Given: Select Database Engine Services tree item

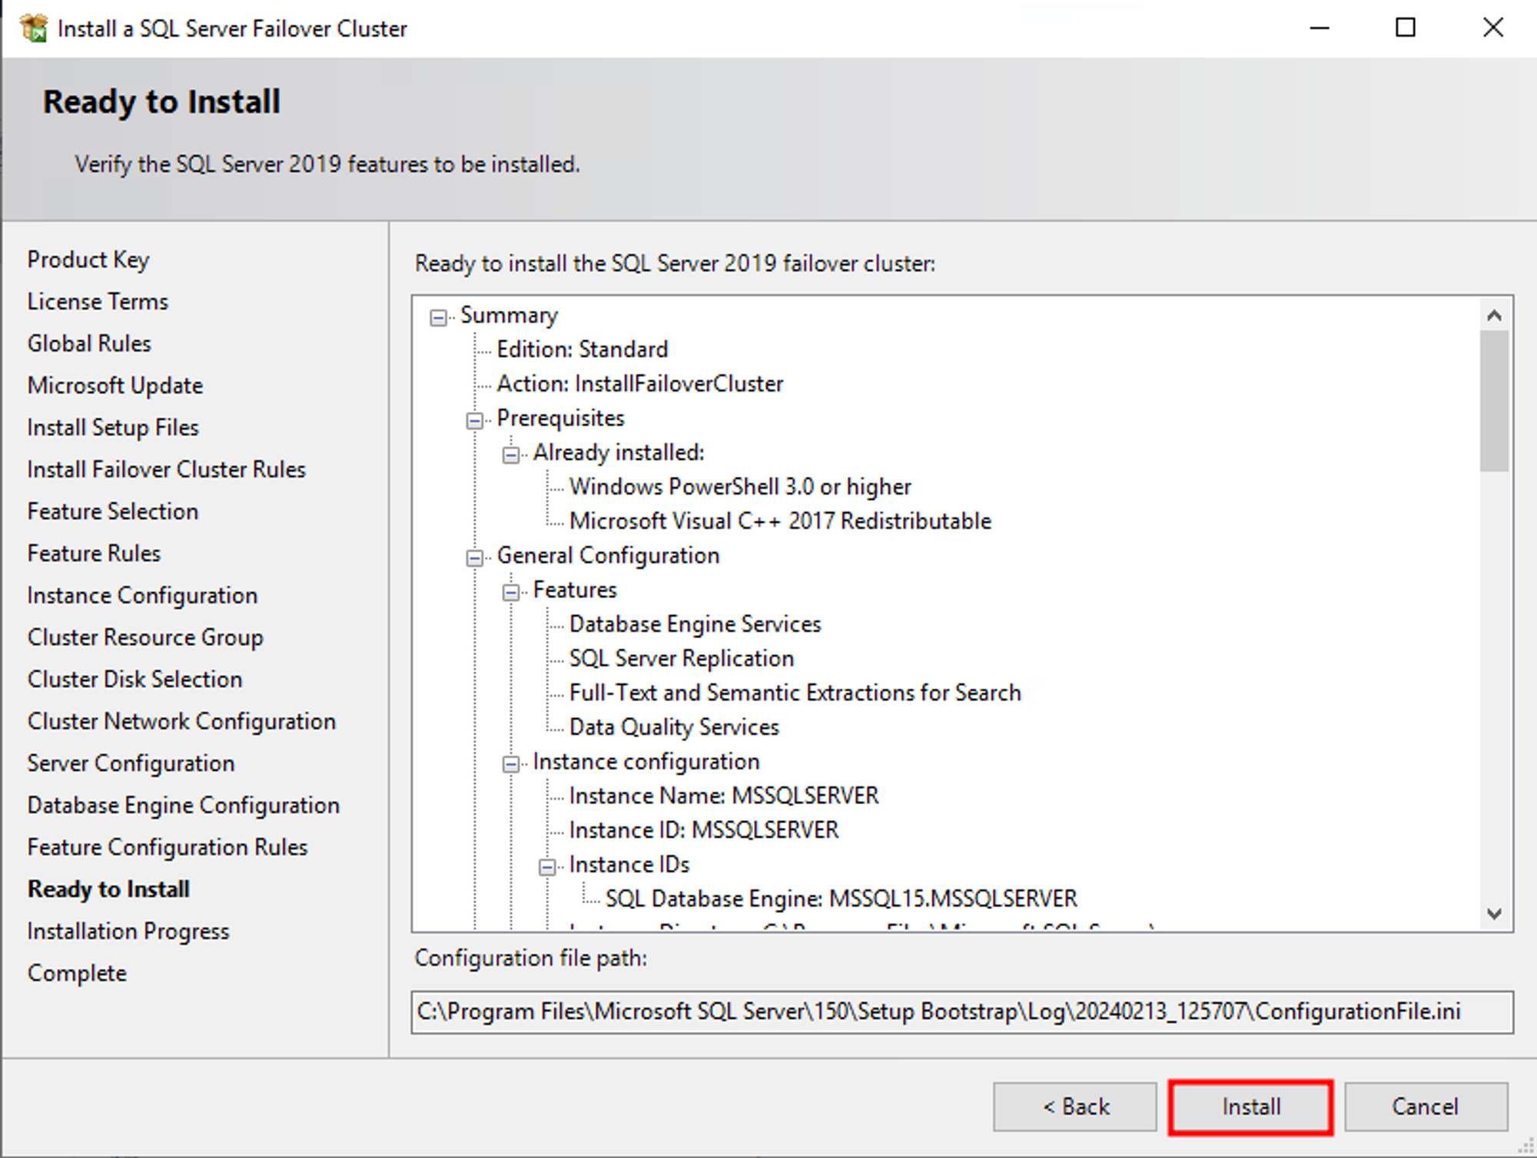Looking at the screenshot, I should point(695,624).
